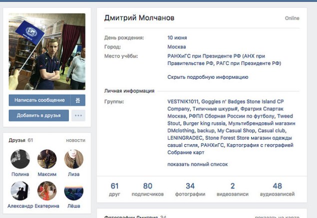This screenshot has width=317, height=218.
Task: Collapse details via Скрыть подробную информацию
Action: tap(208, 77)
